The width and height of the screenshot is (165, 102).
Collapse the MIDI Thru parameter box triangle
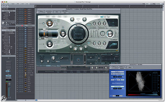pos(2,9)
